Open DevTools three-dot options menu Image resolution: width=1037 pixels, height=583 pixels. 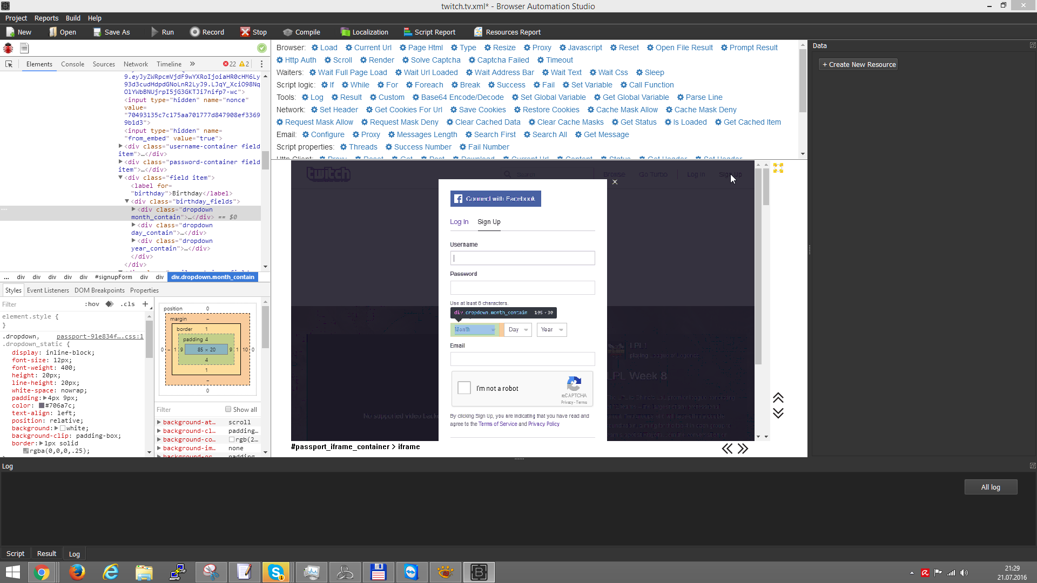[x=262, y=64]
